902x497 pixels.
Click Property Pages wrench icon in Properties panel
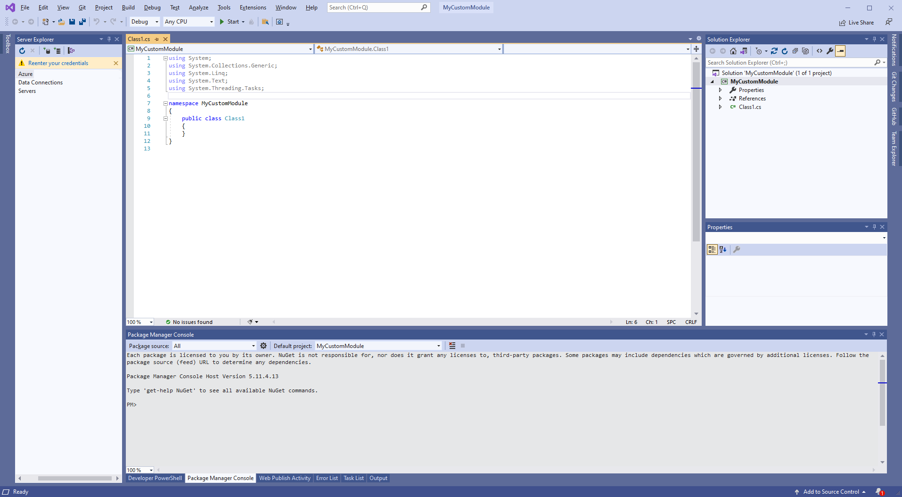coord(737,249)
